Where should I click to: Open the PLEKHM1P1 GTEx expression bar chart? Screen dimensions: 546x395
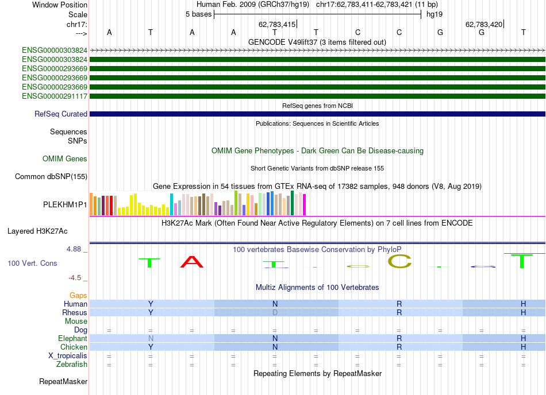click(x=198, y=203)
